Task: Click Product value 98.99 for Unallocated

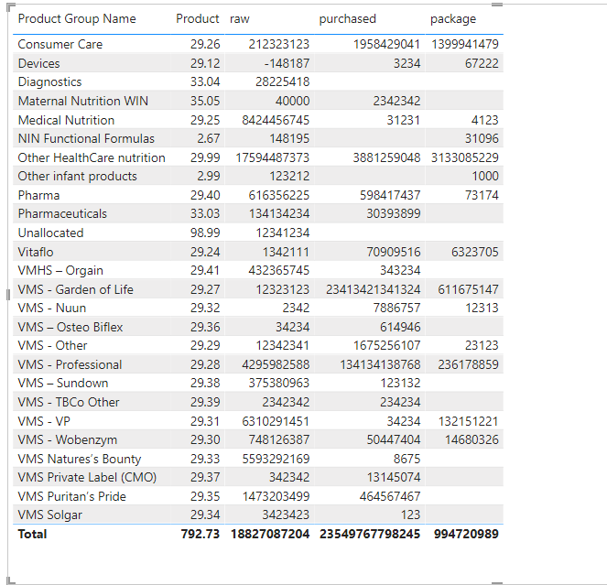Action: 205,233
